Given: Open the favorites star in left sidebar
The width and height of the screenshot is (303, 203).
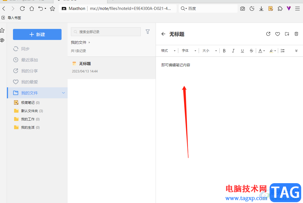Looking at the screenshot, I should click(x=2, y=30).
